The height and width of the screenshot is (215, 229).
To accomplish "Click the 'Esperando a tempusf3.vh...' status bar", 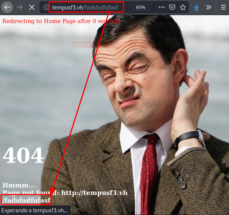I will point(34,210).
